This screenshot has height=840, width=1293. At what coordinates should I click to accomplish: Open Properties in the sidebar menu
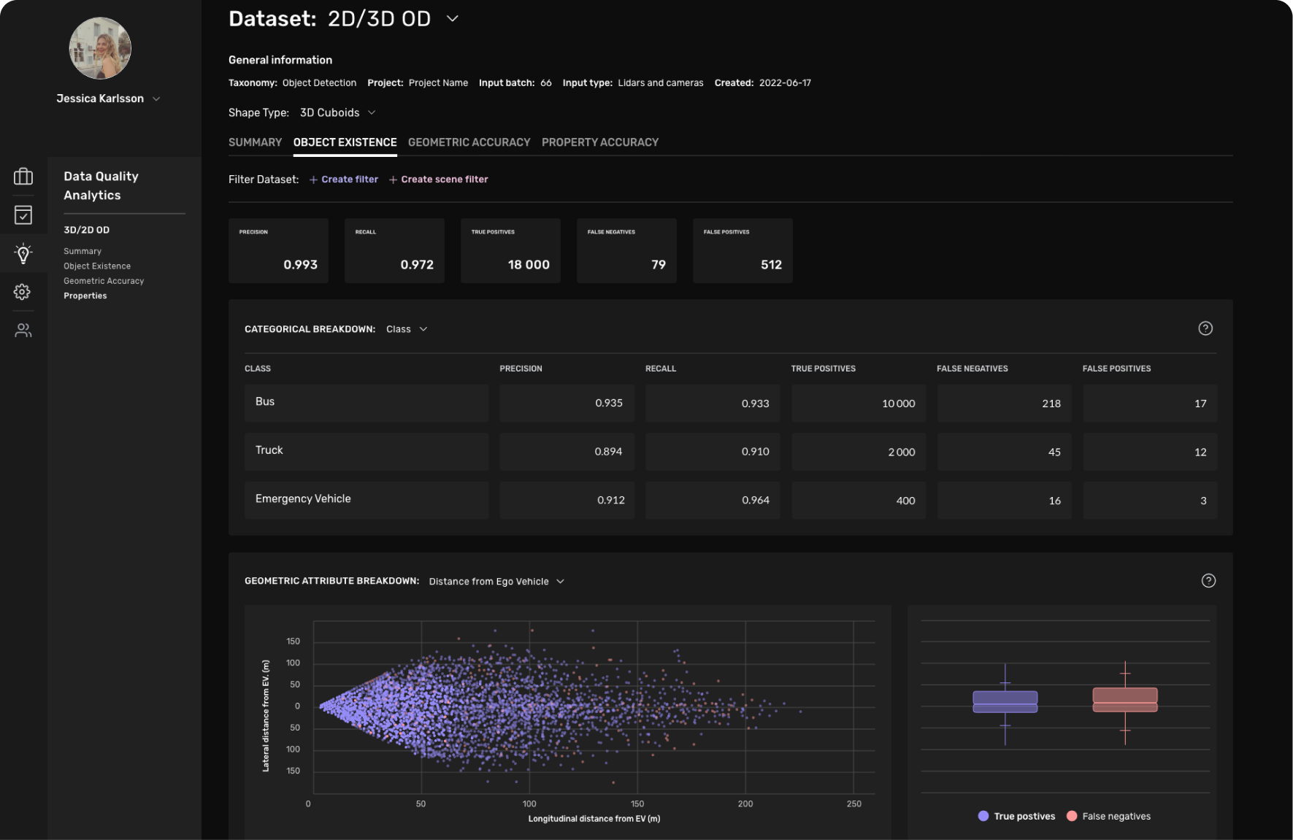[x=85, y=296]
